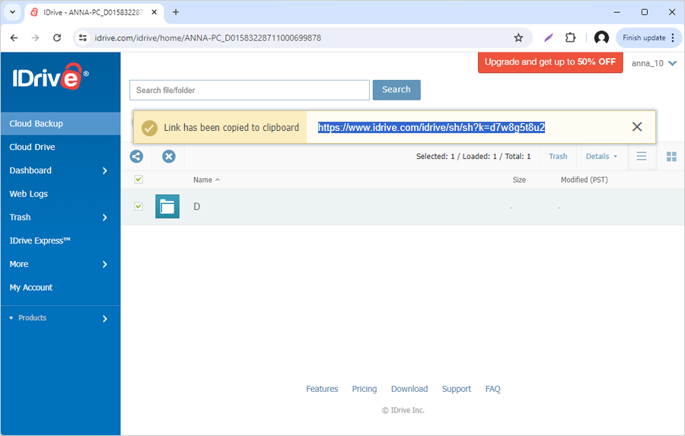The width and height of the screenshot is (685, 436).
Task: Select Cloud Backup in the sidebar
Action: [60, 123]
